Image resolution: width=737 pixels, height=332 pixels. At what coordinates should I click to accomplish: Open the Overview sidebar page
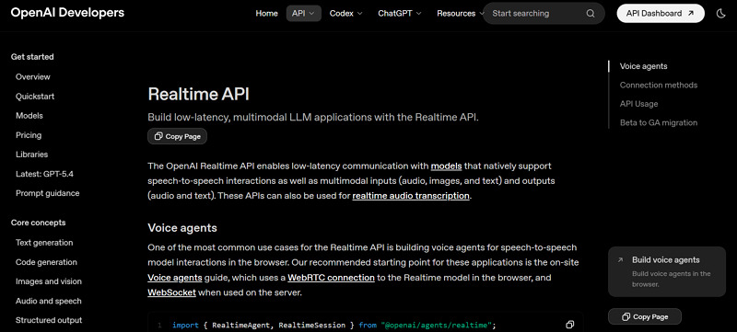coord(33,77)
